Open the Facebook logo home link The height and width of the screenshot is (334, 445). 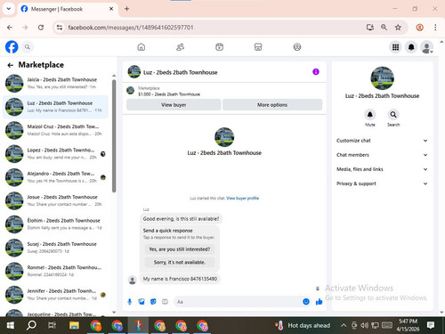[12, 47]
